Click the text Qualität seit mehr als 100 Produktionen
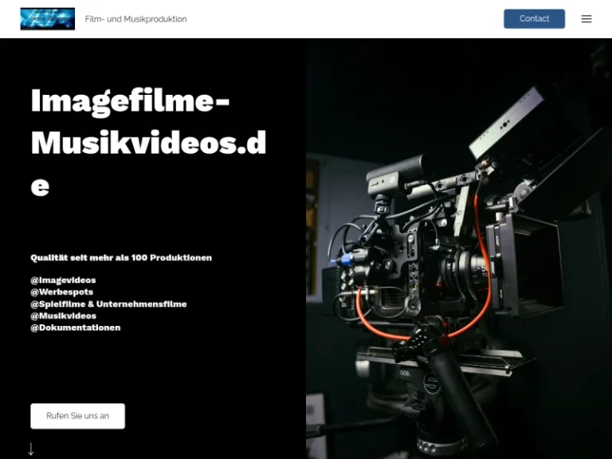The image size is (612, 459). click(121, 257)
